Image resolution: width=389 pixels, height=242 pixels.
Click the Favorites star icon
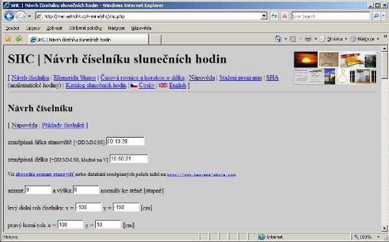(8, 39)
